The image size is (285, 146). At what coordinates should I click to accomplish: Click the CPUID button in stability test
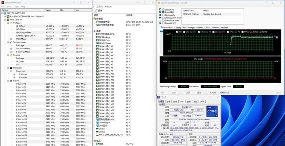[x=213, y=93]
